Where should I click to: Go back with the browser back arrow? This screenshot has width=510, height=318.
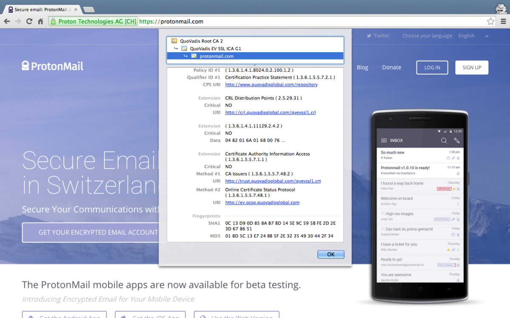(x=7, y=21)
